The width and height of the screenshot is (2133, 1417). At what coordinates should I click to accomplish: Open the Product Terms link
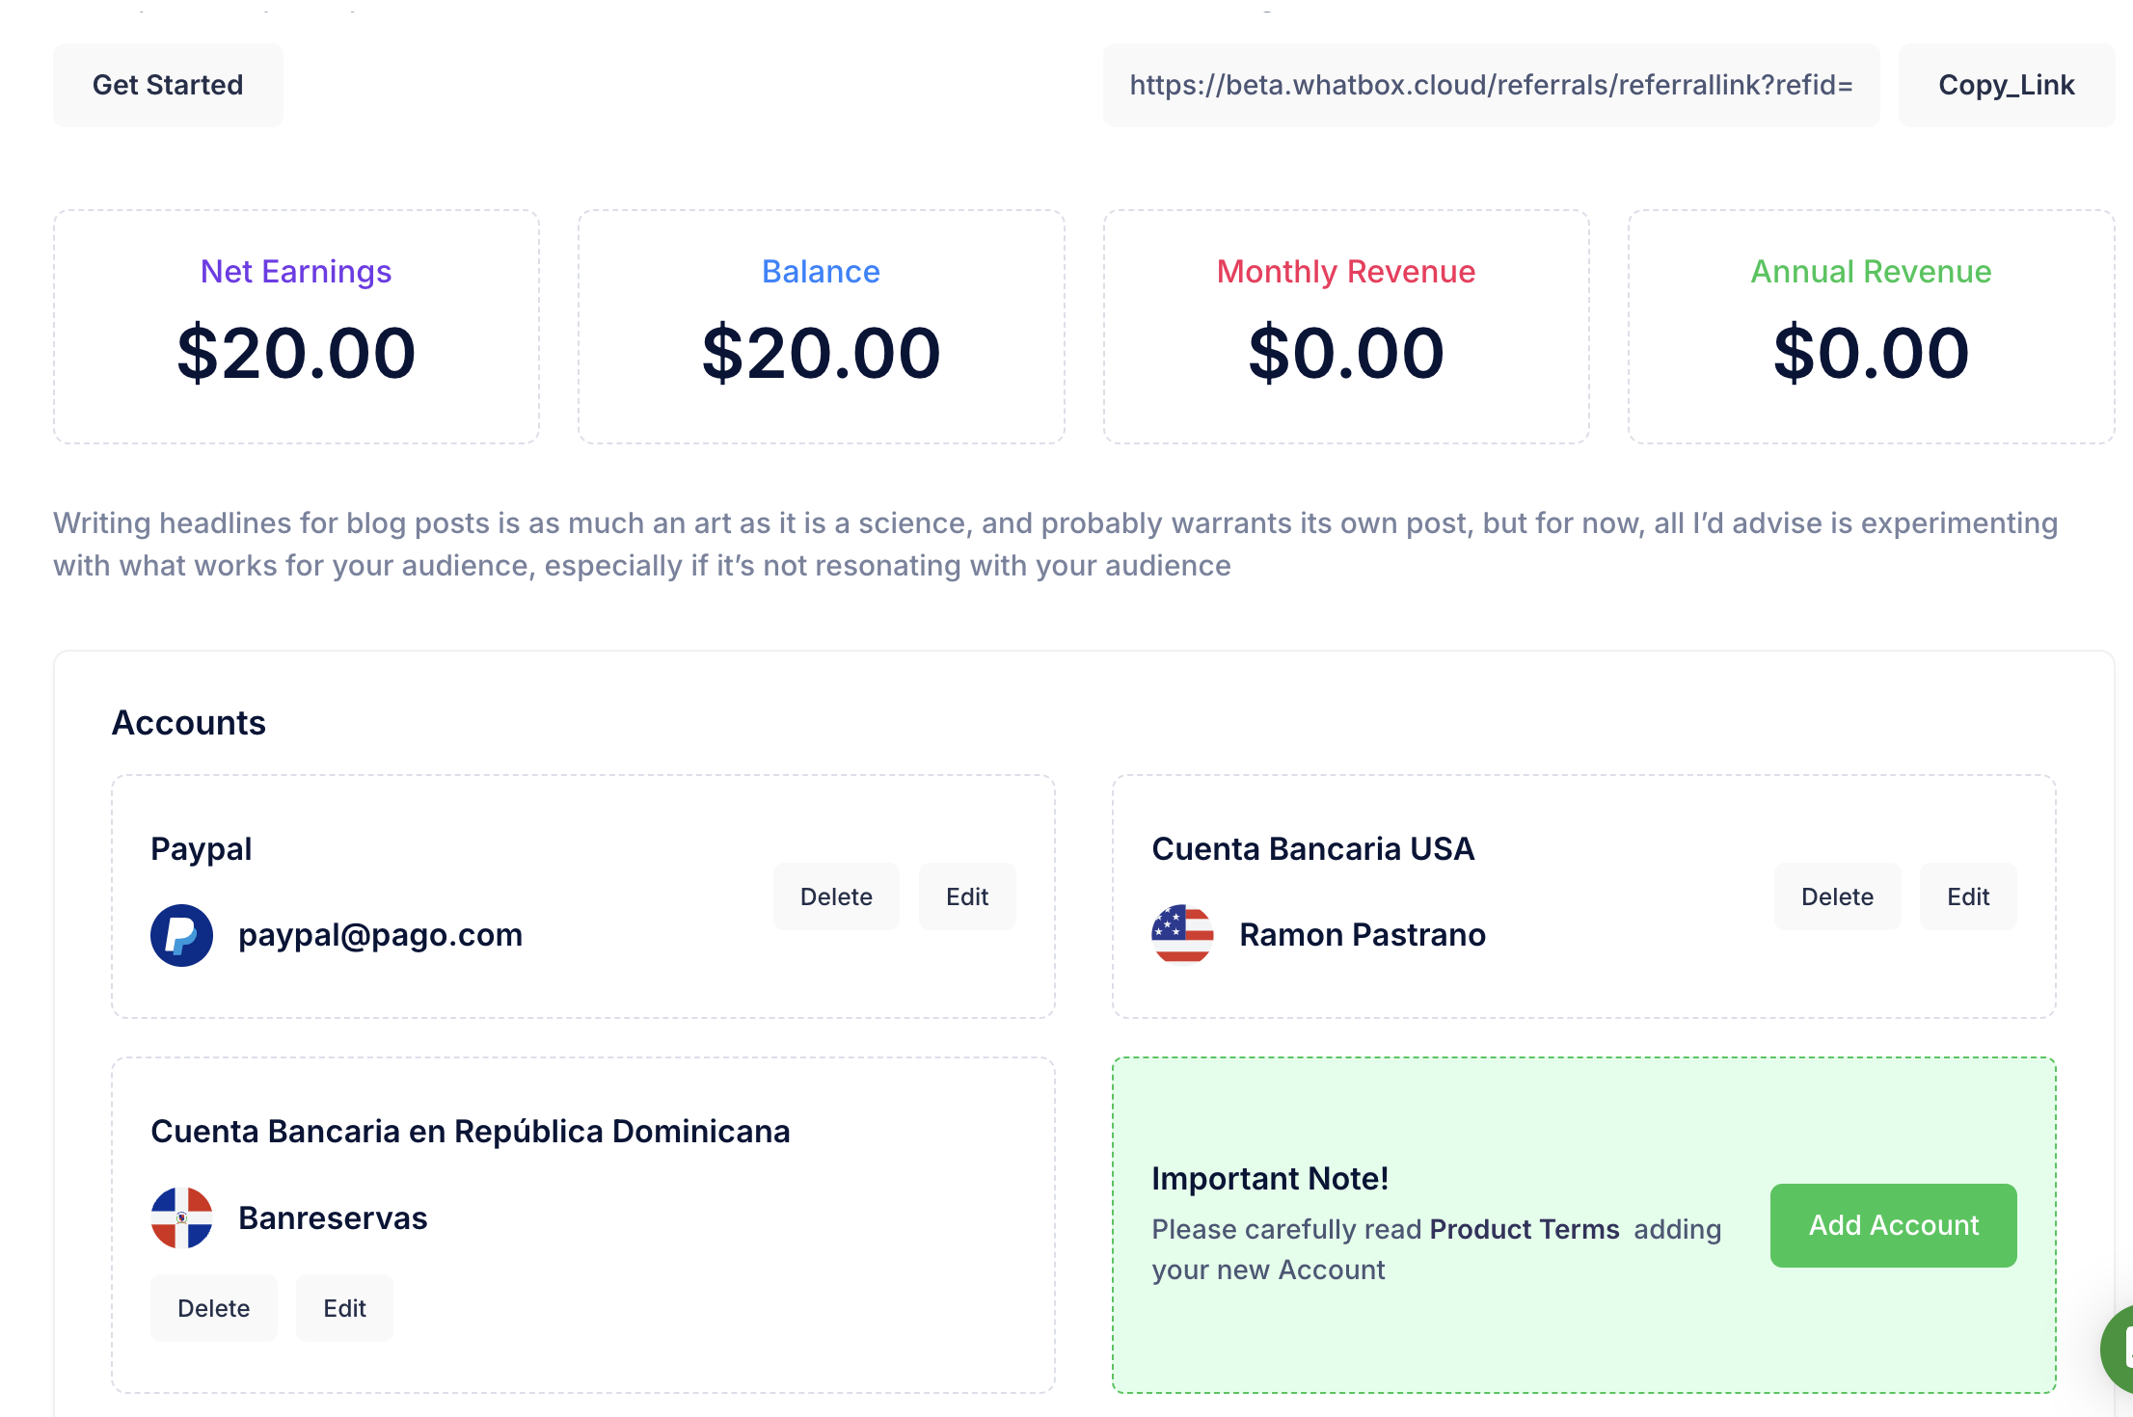pyautogui.click(x=1525, y=1229)
